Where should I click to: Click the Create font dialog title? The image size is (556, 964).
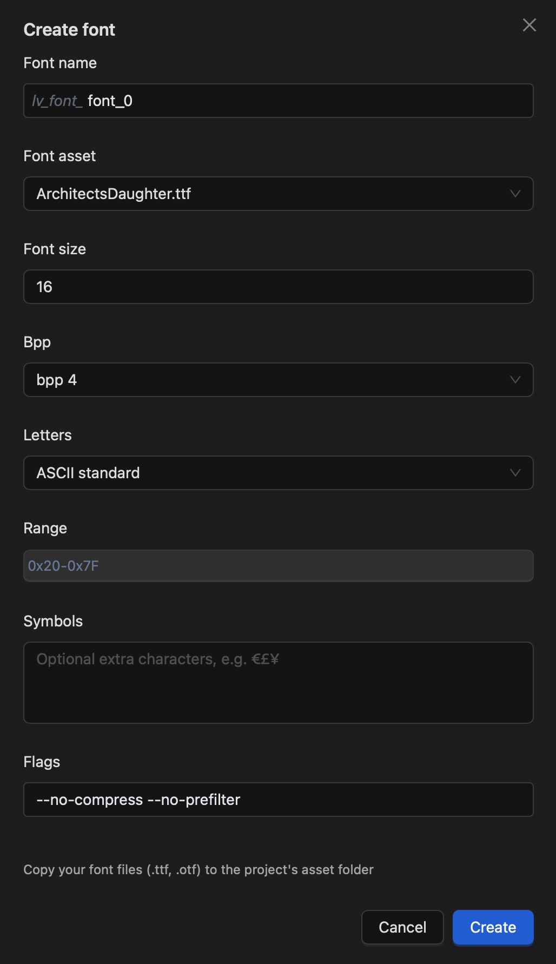click(x=69, y=29)
